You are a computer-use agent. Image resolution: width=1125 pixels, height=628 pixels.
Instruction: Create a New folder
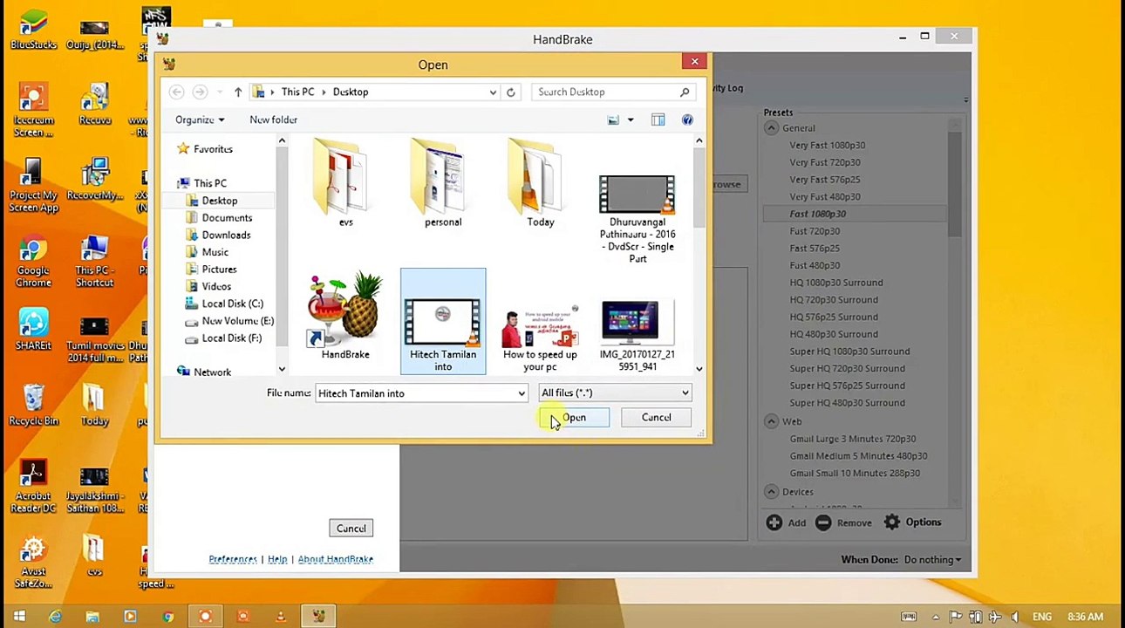[273, 119]
